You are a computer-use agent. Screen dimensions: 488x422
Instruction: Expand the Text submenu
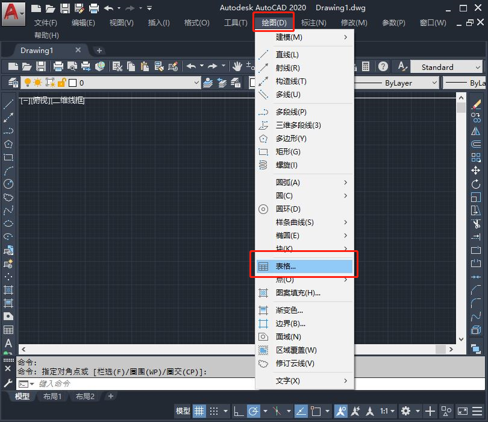click(x=305, y=380)
